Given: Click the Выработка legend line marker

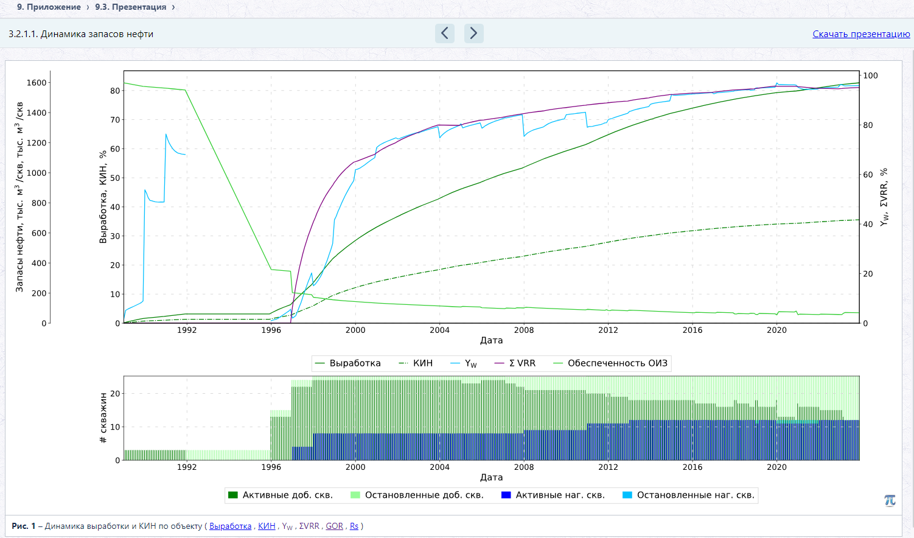Looking at the screenshot, I should [320, 363].
